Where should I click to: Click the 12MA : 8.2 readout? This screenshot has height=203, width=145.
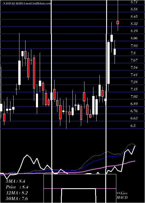17,193
